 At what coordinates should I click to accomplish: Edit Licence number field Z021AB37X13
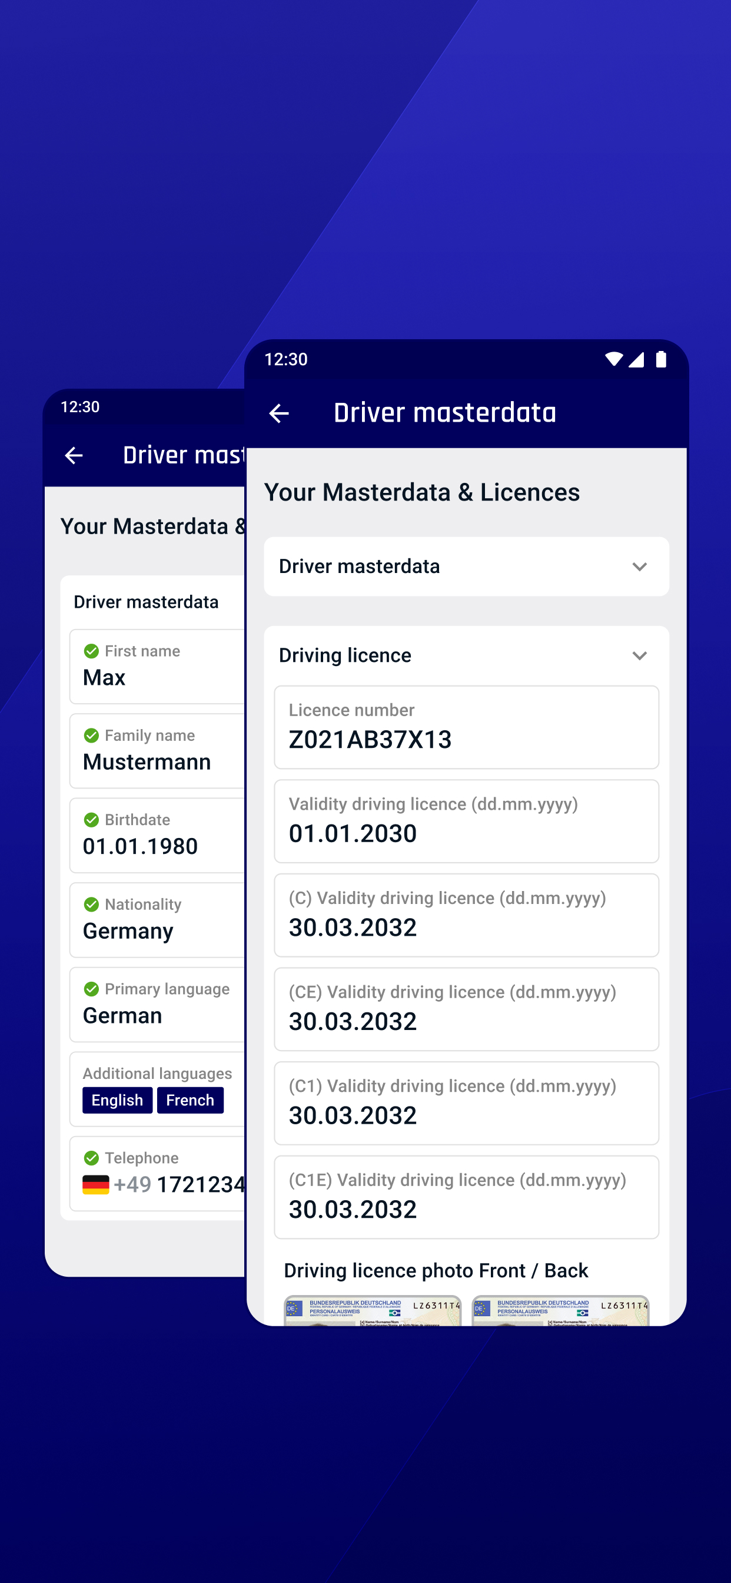(x=466, y=727)
